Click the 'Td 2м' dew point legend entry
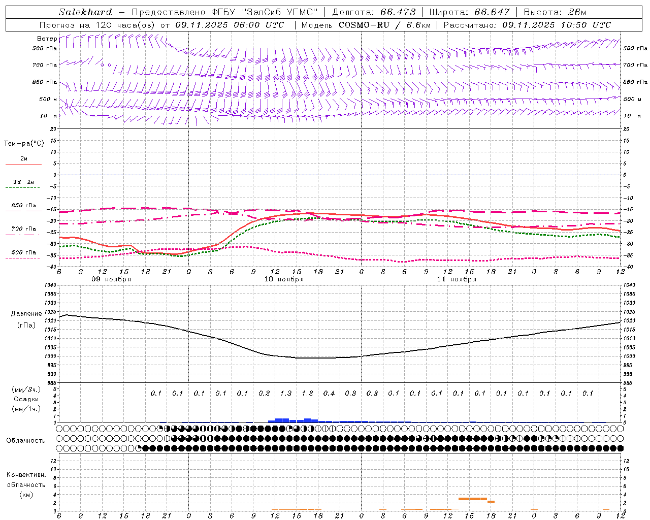This screenshot has width=650, height=520. pyautogui.click(x=24, y=182)
